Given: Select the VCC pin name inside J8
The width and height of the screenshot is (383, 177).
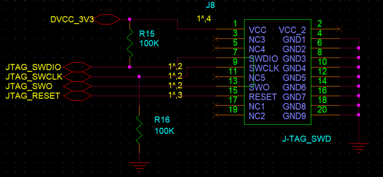Looking at the screenshot, I should [x=258, y=30].
